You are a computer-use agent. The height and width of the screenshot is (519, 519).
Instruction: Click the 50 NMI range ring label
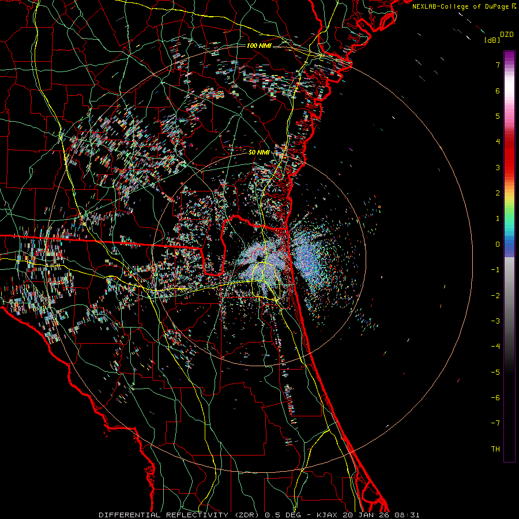click(259, 152)
